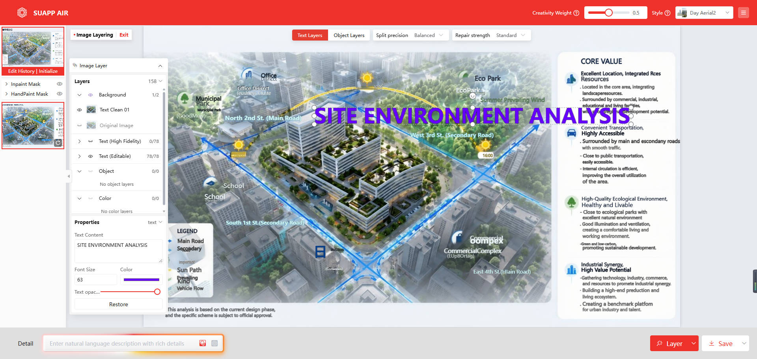Open the Style help question icon
The height and width of the screenshot is (359, 757).
tap(668, 13)
